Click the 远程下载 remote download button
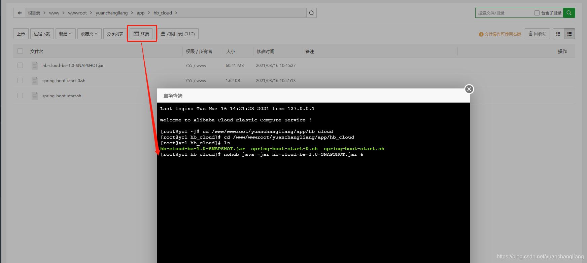Viewport: 587px width, 263px height. coord(42,34)
